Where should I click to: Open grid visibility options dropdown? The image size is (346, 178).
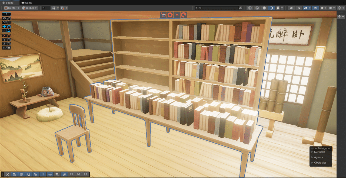[58, 8]
